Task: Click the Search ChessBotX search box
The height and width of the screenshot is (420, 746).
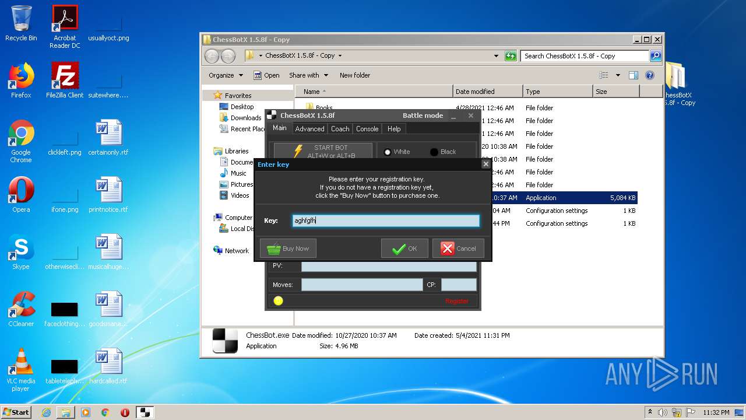Action: [585, 56]
